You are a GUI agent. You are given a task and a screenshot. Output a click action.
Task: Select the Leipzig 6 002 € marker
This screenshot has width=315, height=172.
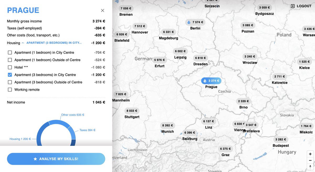(x=180, y=51)
